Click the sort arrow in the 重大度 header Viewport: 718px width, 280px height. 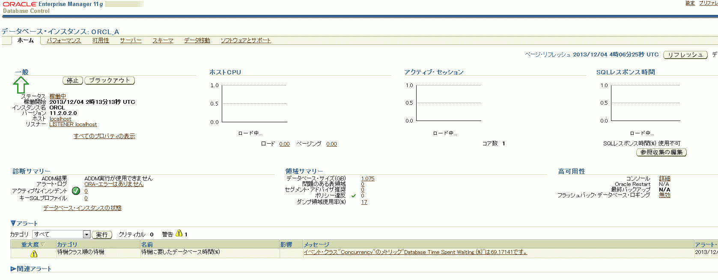[43, 245]
